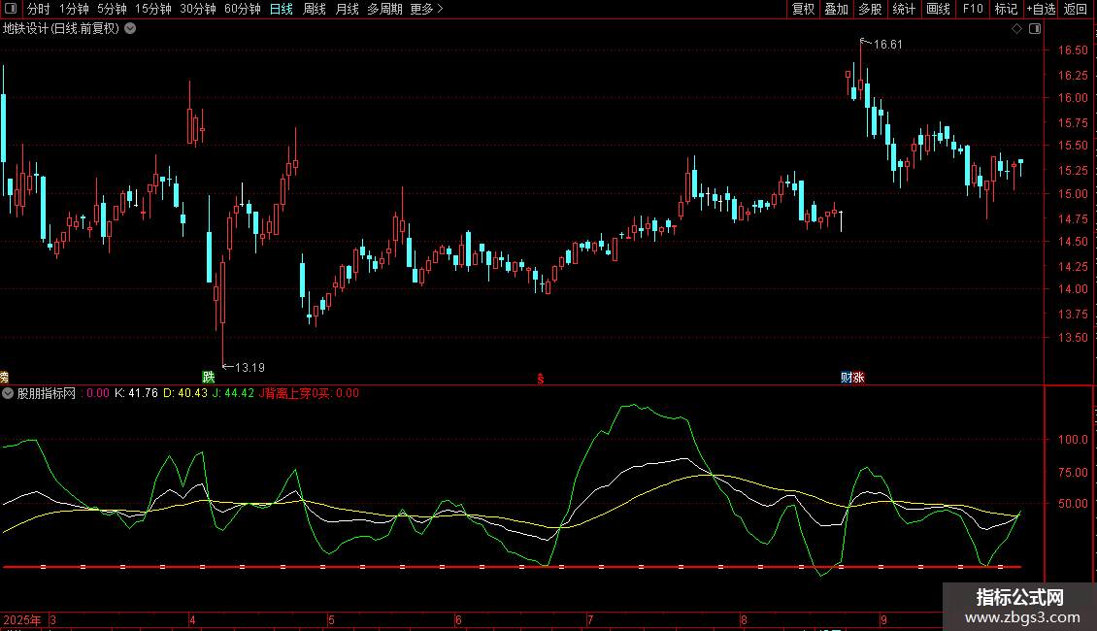The image size is (1097, 631).
Task: Click the red 涨 marker icon
Action: pyautogui.click(x=858, y=377)
